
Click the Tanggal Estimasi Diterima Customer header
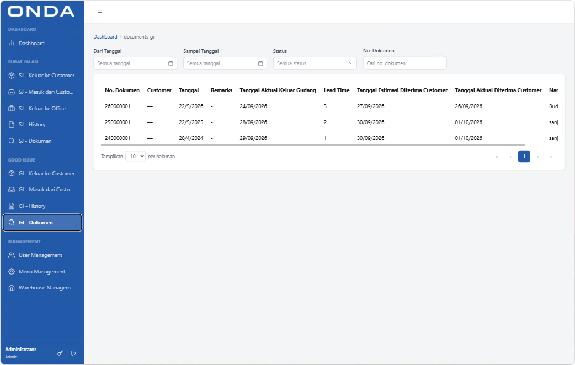(402, 90)
